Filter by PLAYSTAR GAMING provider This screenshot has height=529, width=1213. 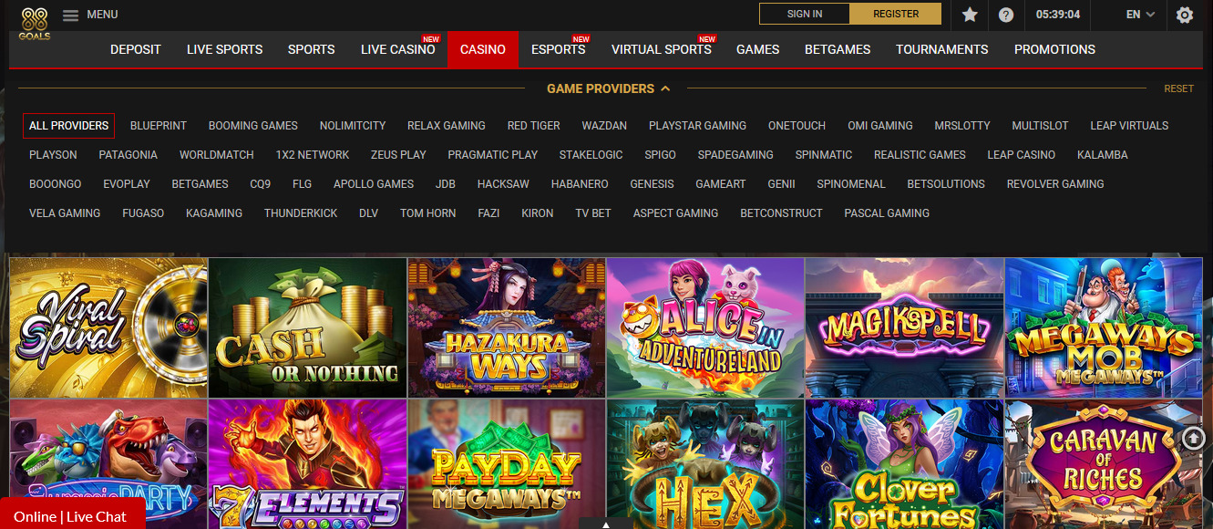point(697,126)
